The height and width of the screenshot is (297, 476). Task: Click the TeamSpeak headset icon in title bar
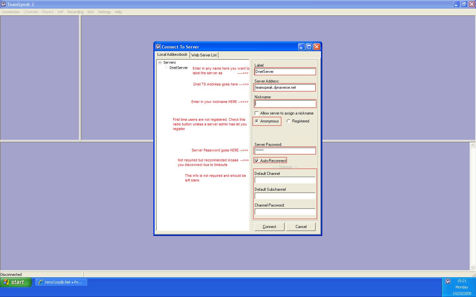pyautogui.click(x=3, y=4)
